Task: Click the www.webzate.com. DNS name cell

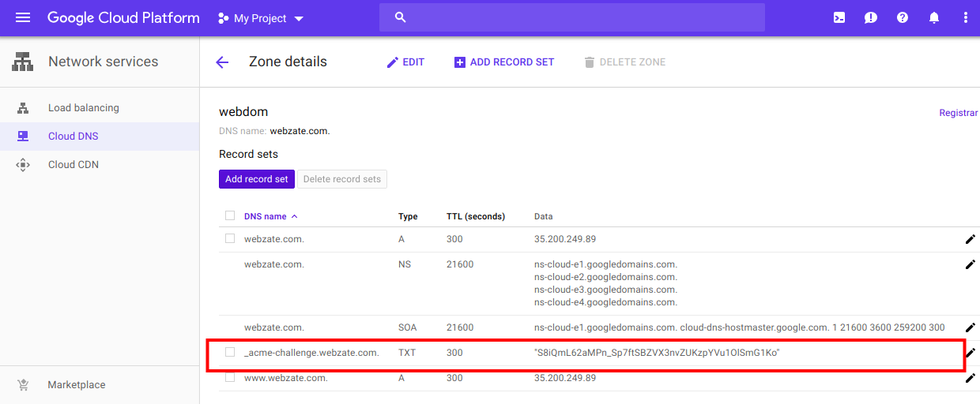Action: point(286,378)
